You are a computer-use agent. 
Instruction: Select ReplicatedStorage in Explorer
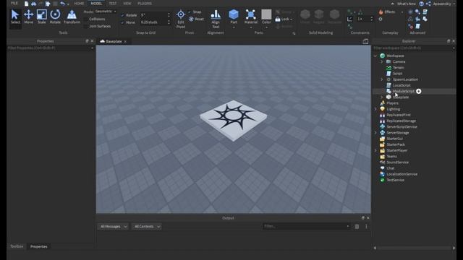click(x=401, y=121)
